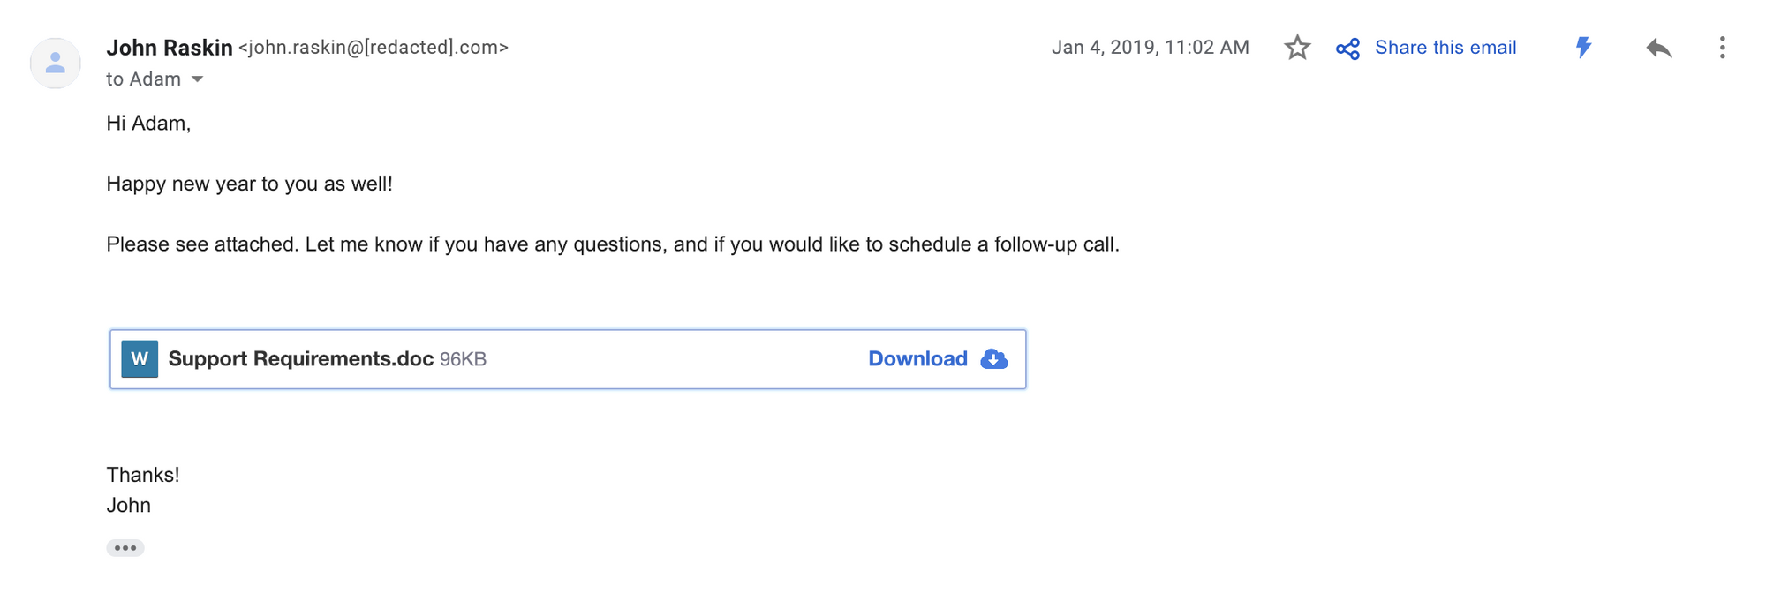Show trimmed content with ellipsis button
This screenshot has width=1766, height=594.
tap(125, 548)
